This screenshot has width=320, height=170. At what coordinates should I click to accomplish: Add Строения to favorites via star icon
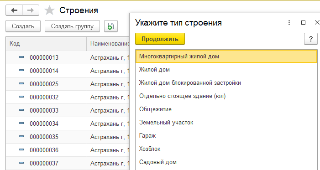pos(50,10)
